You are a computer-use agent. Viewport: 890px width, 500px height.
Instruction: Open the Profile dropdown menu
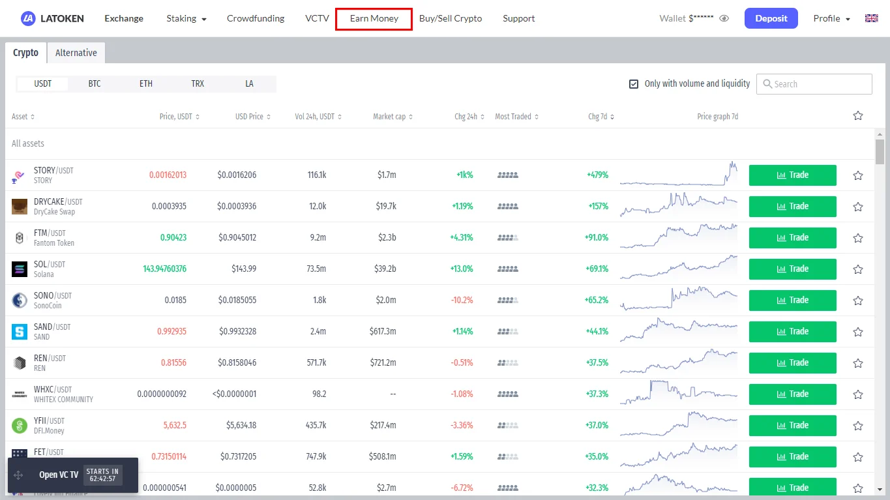pyautogui.click(x=832, y=18)
